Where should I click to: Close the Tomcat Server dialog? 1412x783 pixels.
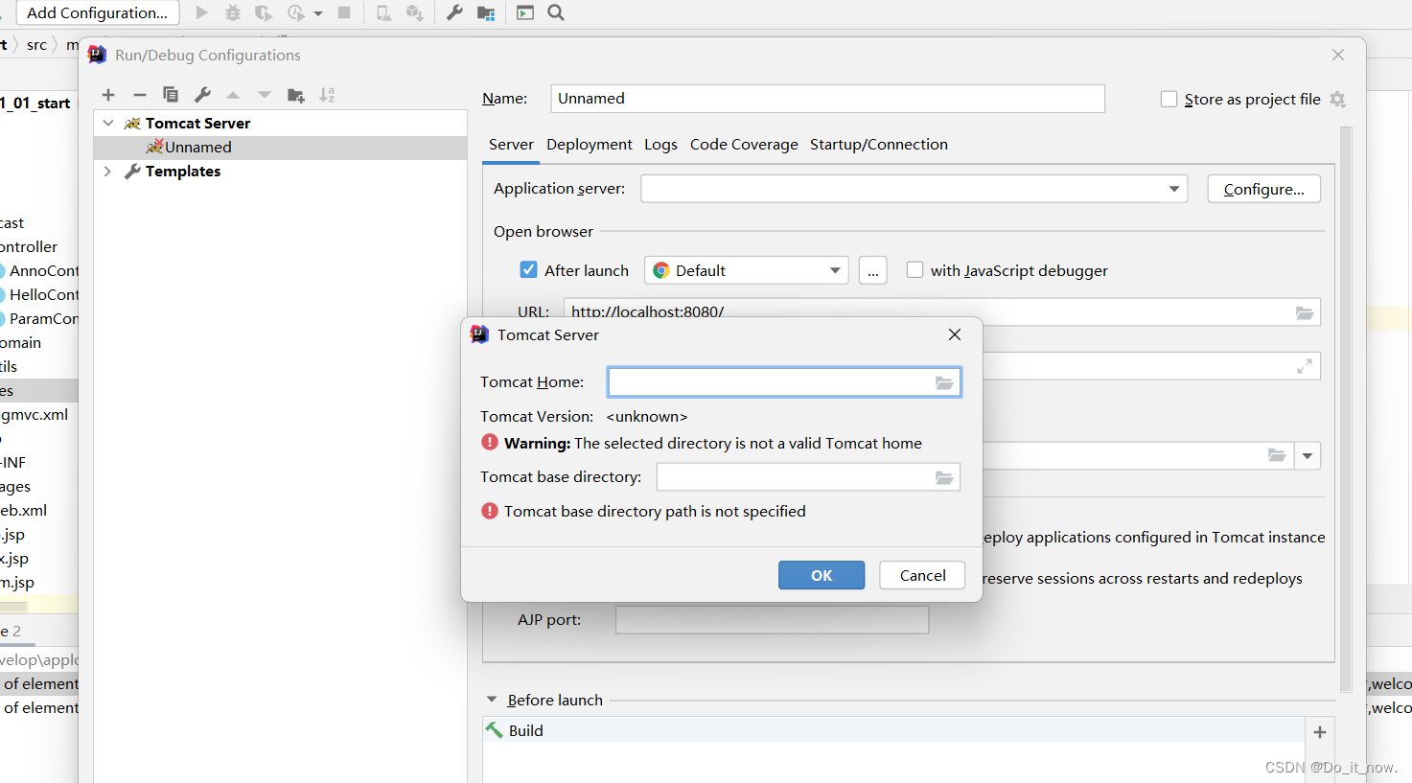(x=954, y=334)
